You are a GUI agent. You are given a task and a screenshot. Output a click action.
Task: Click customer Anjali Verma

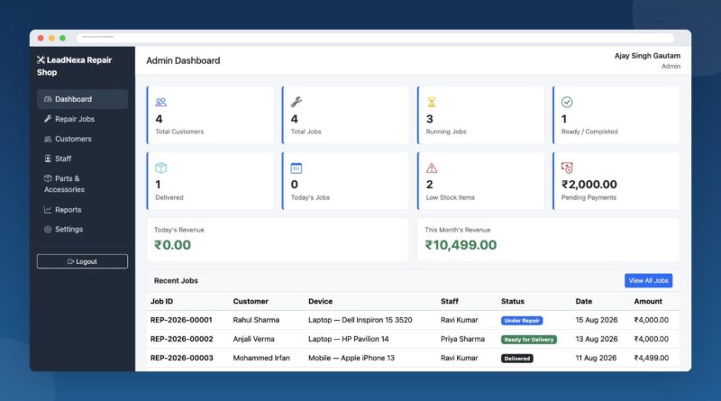pyautogui.click(x=254, y=339)
